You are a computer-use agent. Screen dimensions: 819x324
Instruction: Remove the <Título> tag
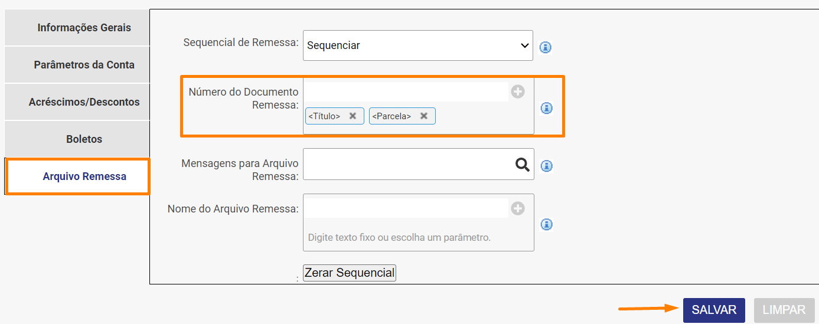pyautogui.click(x=353, y=116)
